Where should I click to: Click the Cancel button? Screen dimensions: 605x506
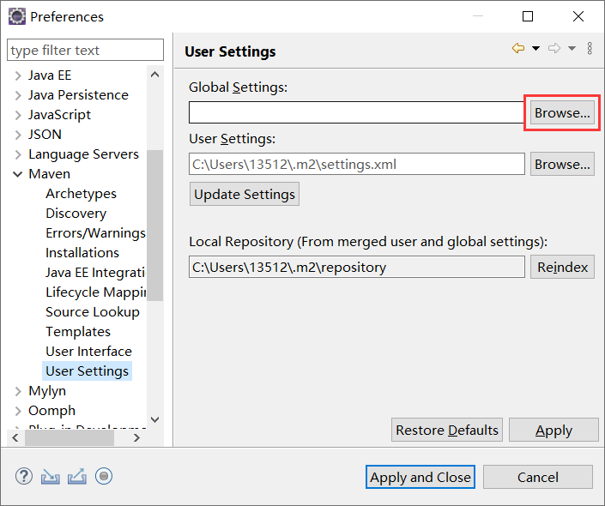538,477
